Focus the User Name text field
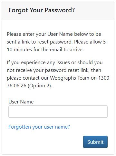The width and height of the screenshot is (116, 156). point(58,112)
